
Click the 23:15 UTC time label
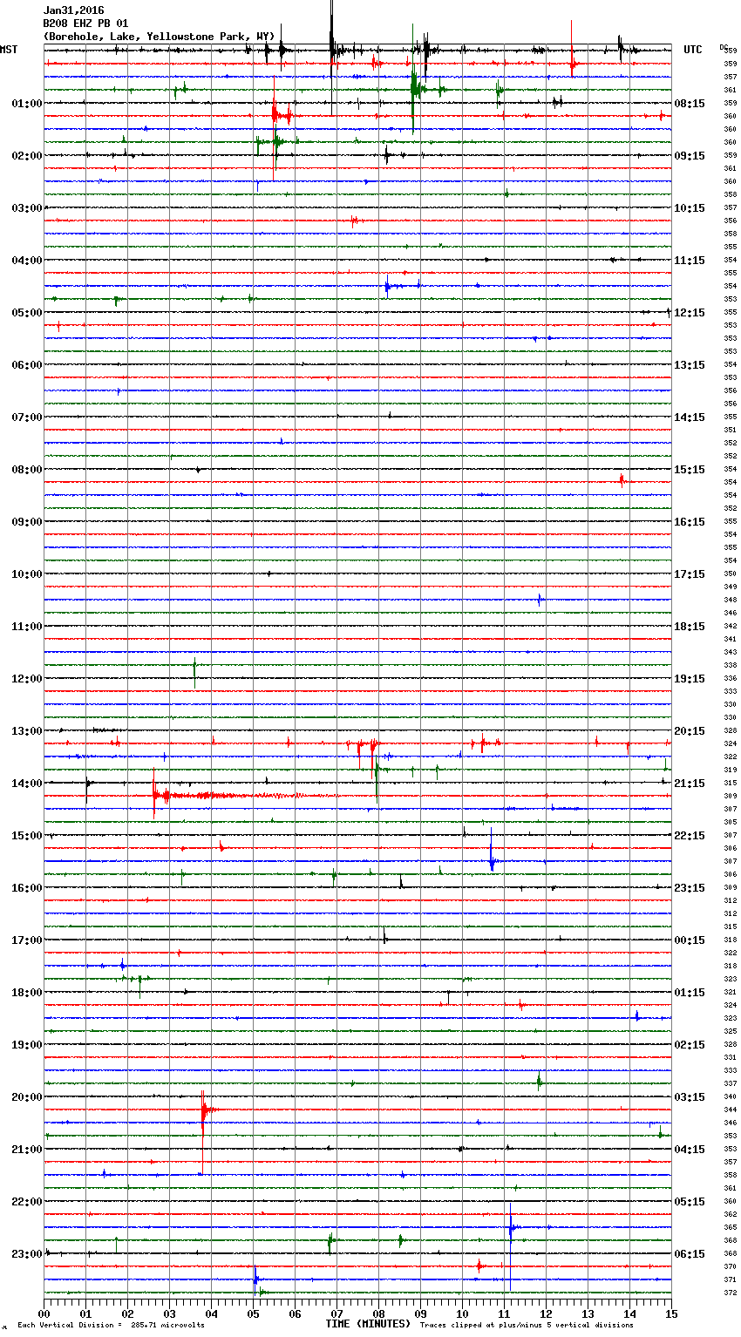(x=690, y=888)
